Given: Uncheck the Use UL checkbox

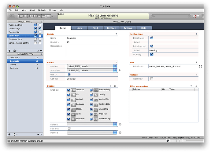Looking at the screenshot, I should point(69,74).
